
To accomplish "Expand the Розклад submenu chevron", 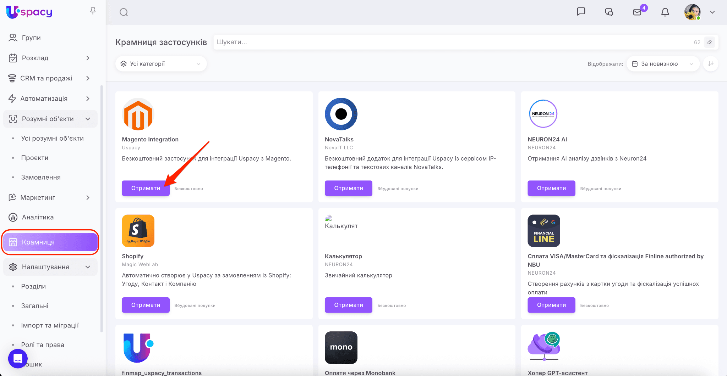I will pos(88,58).
